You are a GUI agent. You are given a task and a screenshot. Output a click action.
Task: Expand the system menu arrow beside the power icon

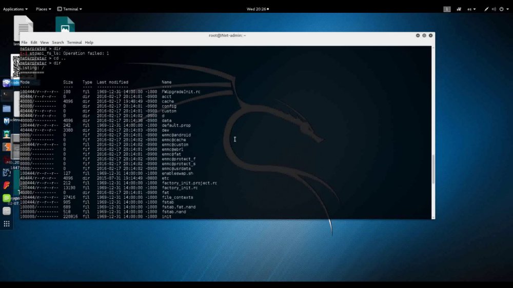coord(508,9)
